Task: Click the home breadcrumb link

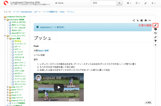Action: pyautogui.click(x=62, y=12)
